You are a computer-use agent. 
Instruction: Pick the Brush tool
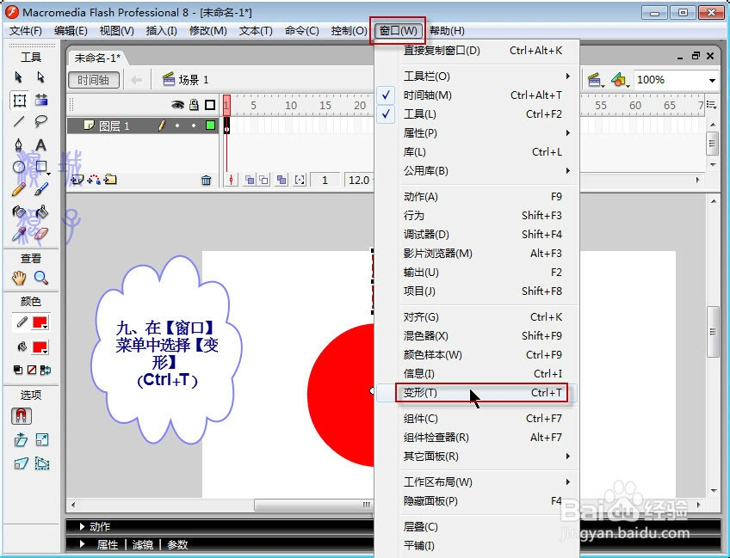click(x=41, y=189)
